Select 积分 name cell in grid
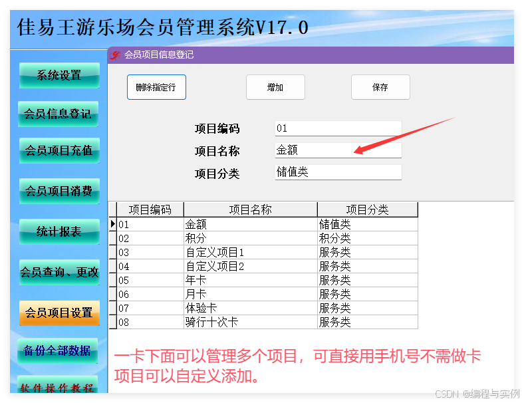Screen dimensions: 524x403 pos(250,238)
